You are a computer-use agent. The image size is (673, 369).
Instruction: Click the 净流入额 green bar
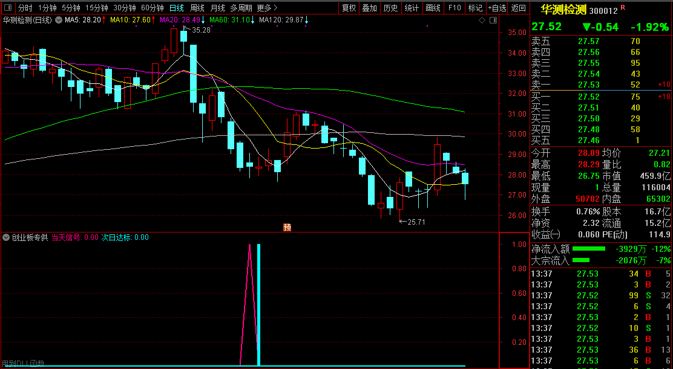[588, 249]
